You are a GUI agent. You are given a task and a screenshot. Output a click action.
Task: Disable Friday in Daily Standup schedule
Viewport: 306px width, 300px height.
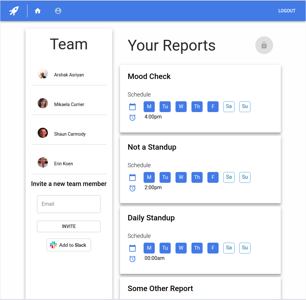click(x=213, y=248)
